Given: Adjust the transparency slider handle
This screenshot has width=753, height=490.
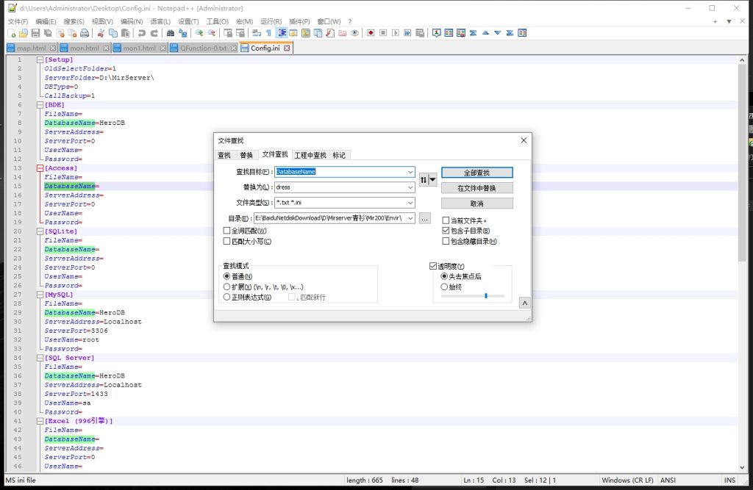Looking at the screenshot, I should 486,296.
